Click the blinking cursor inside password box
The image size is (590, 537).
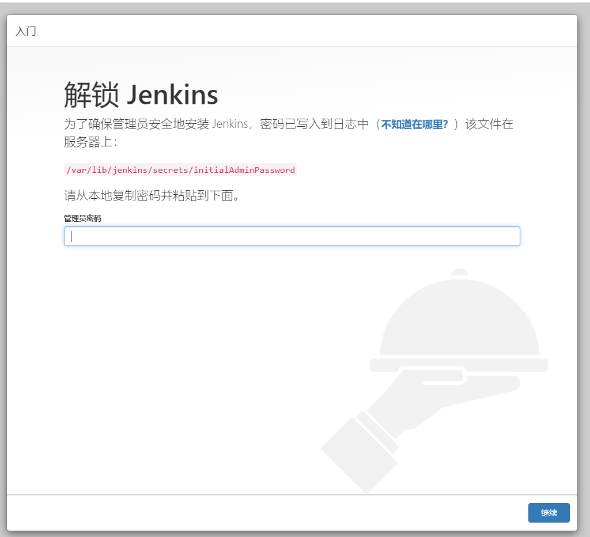pyautogui.click(x=72, y=236)
